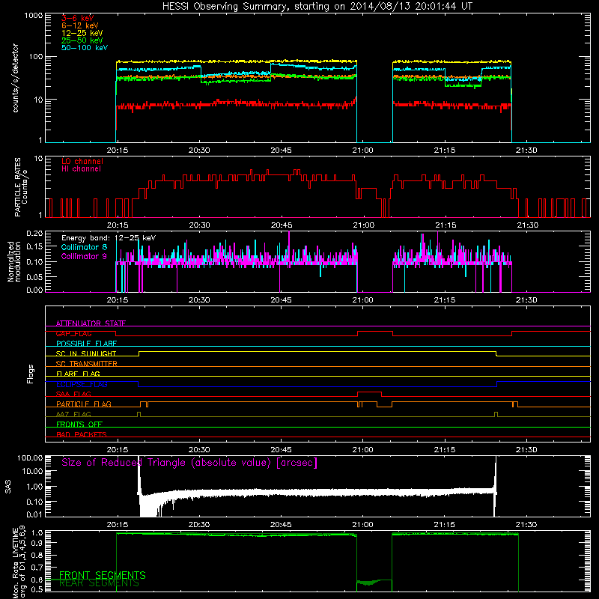
Task: Click the FRONT SEGMENTS legend label
Action: (103, 575)
